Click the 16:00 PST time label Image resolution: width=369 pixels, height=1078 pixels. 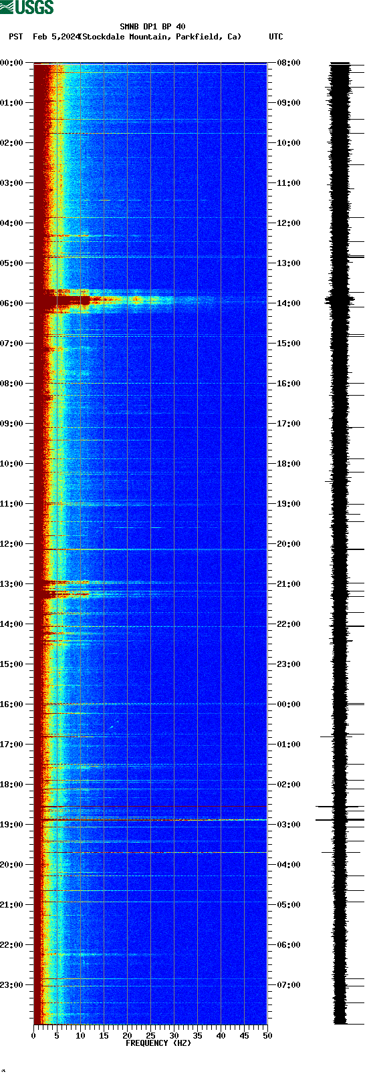pyautogui.click(x=12, y=704)
